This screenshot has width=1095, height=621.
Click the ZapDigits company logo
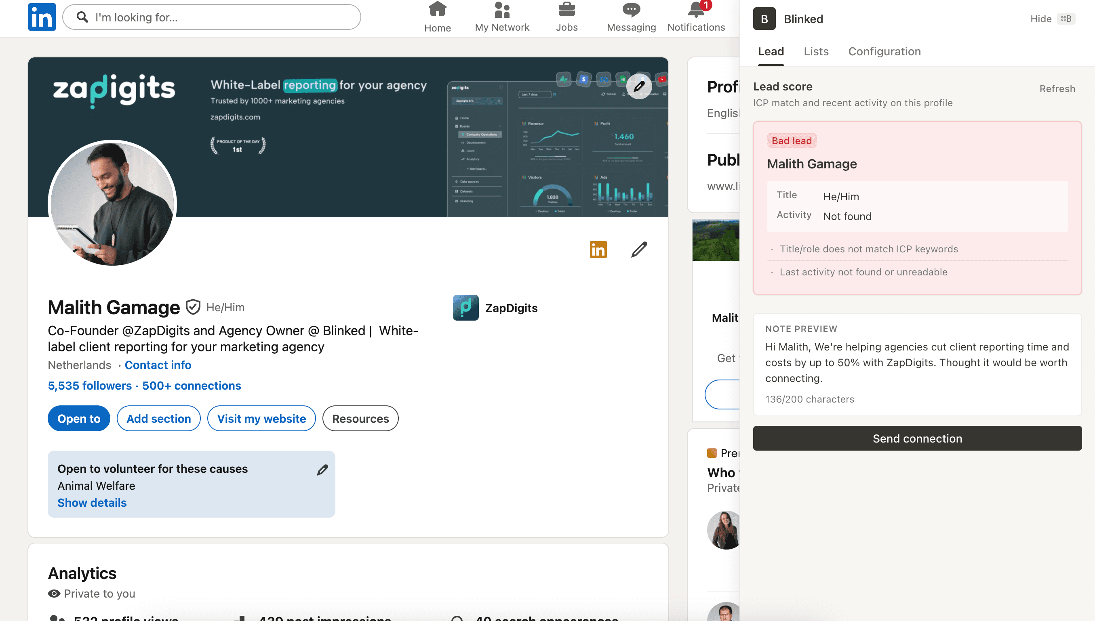(465, 308)
